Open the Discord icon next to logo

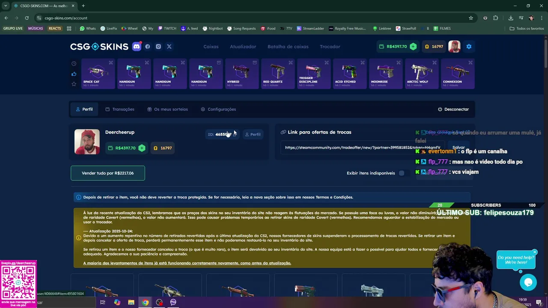[x=137, y=47]
